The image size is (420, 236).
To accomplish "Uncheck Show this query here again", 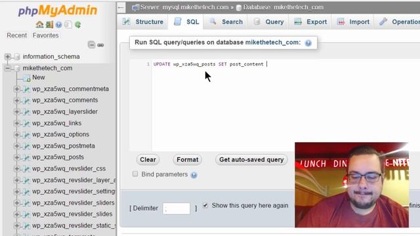I will click(205, 205).
